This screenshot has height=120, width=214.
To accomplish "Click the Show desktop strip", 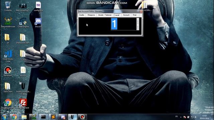I will coord(213,117).
